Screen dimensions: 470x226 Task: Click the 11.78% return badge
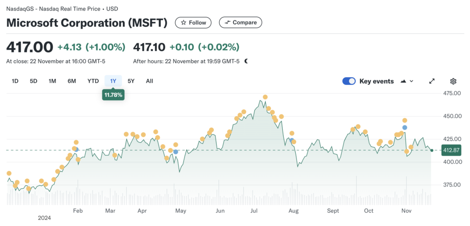pyautogui.click(x=113, y=95)
